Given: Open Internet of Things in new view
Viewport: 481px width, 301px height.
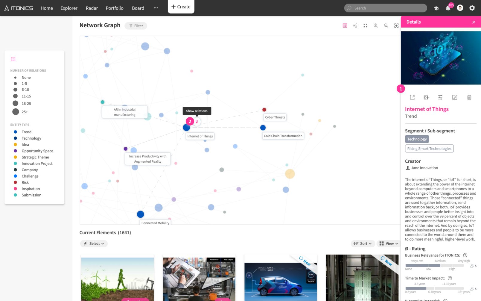Looking at the screenshot, I should point(412,97).
